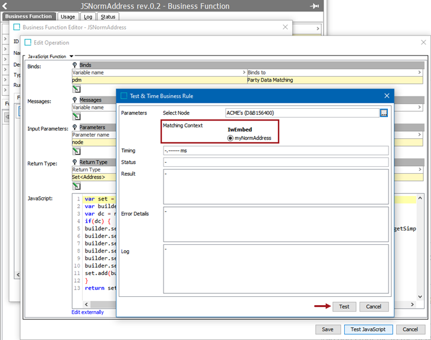Image resolution: width=431 pixels, height=340 pixels.
Task: Switch to the Status tab
Action: tap(107, 17)
